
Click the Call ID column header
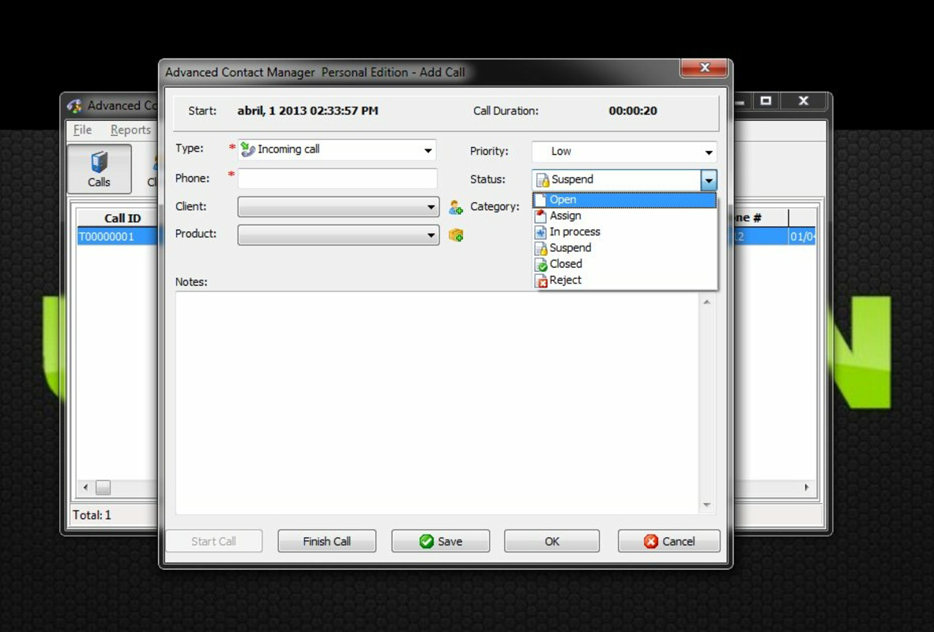click(x=122, y=218)
